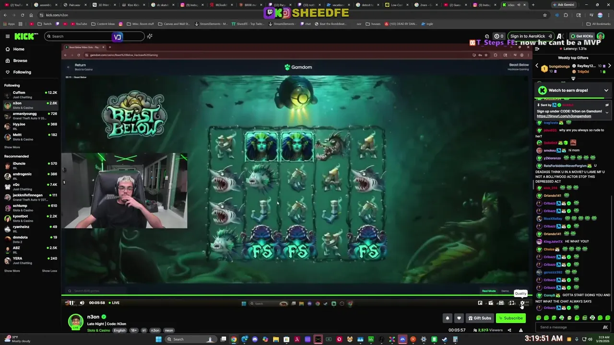Share the stream via share icon
The height and width of the screenshot is (345, 614).
coord(509,330)
